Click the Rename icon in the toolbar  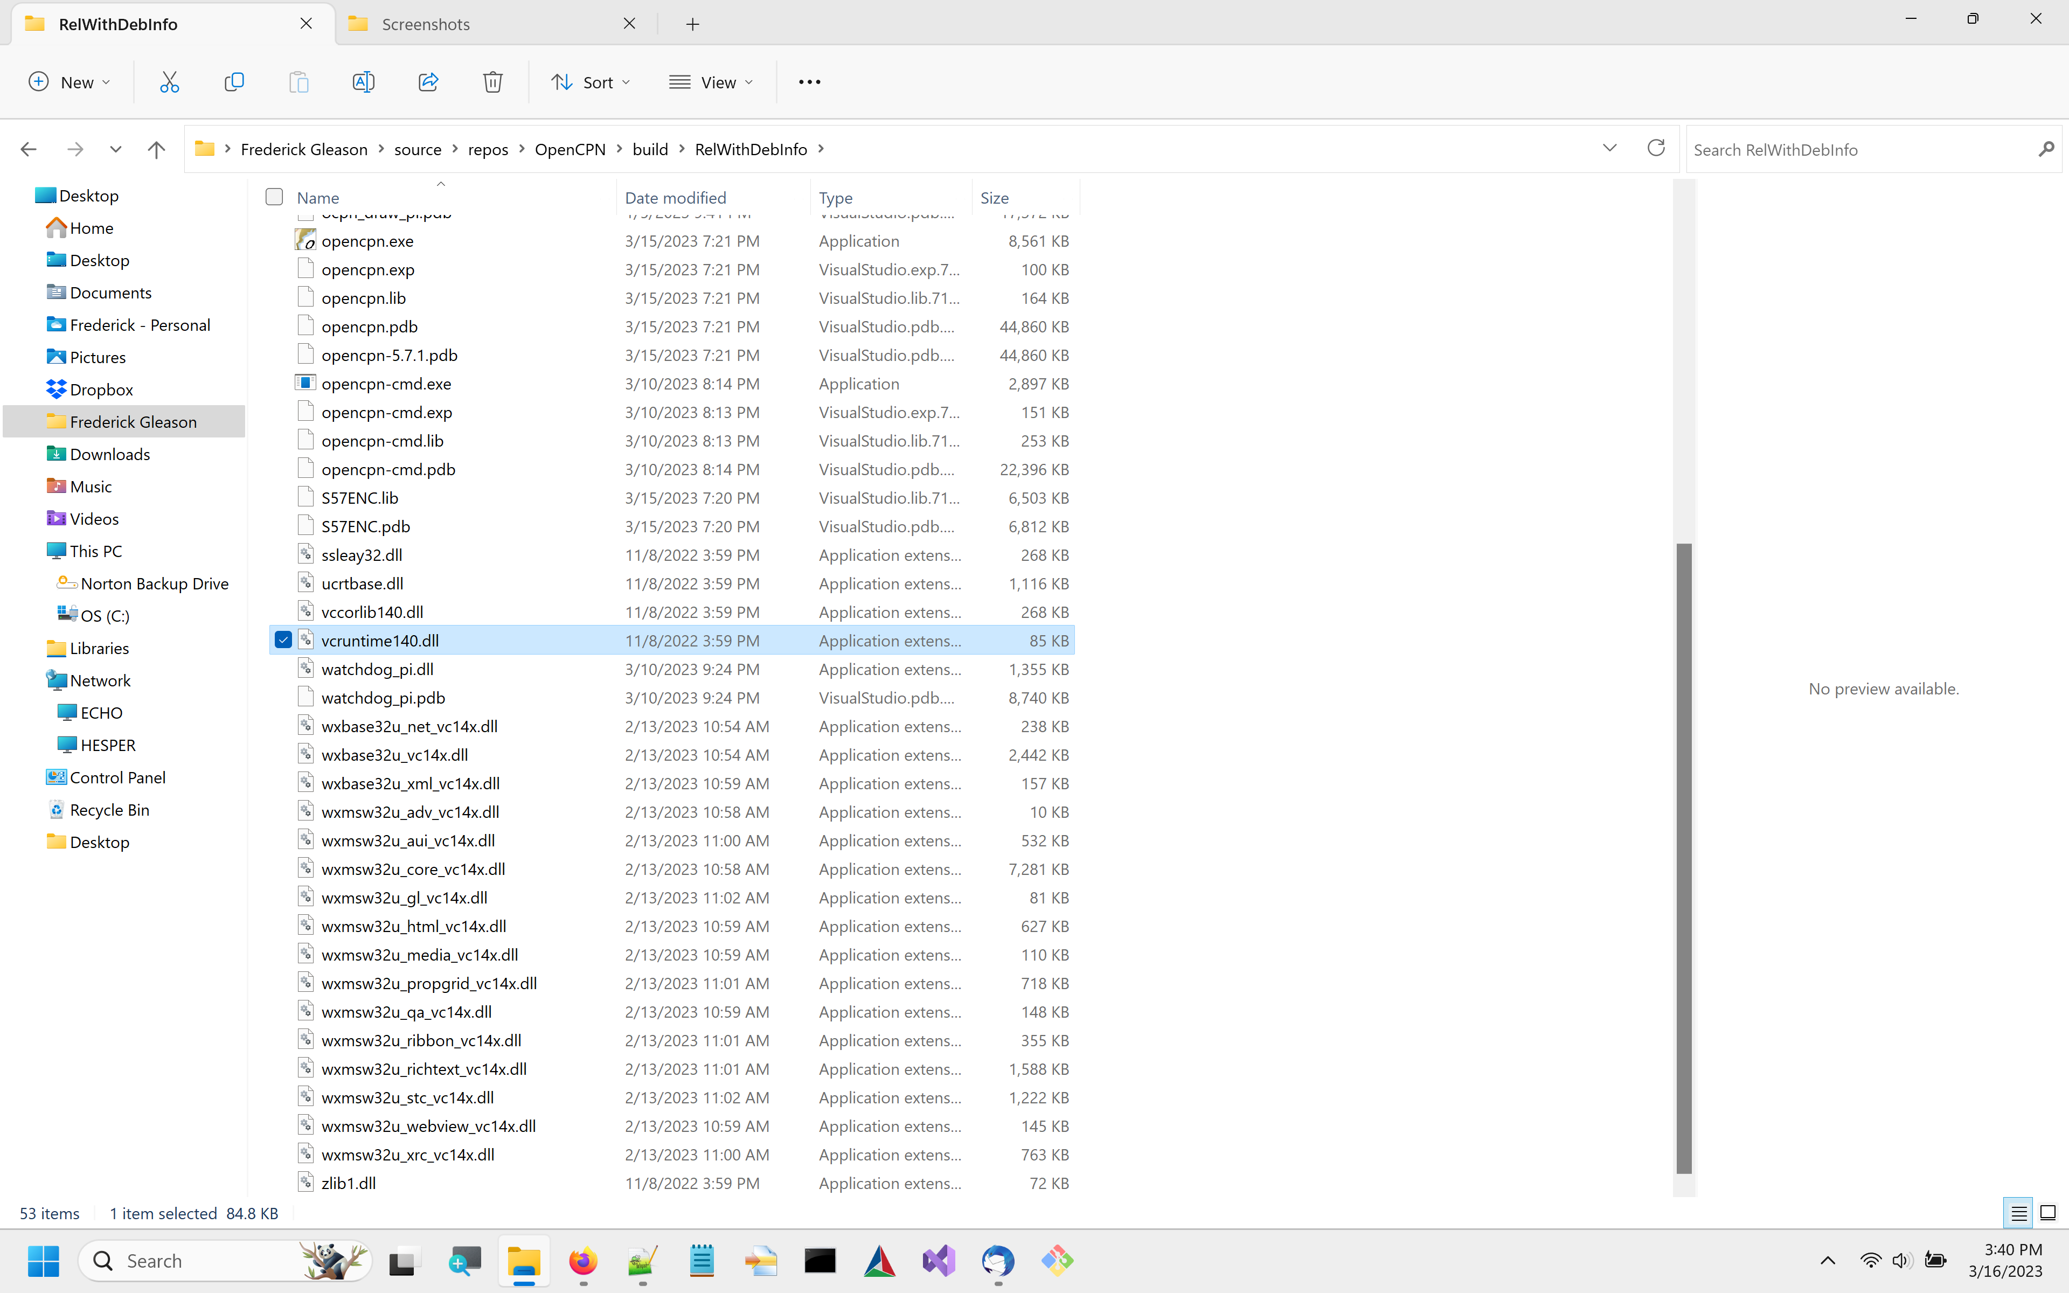363,82
